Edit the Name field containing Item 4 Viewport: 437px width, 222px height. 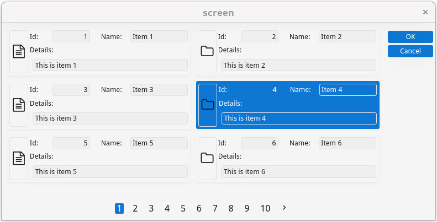pos(348,90)
